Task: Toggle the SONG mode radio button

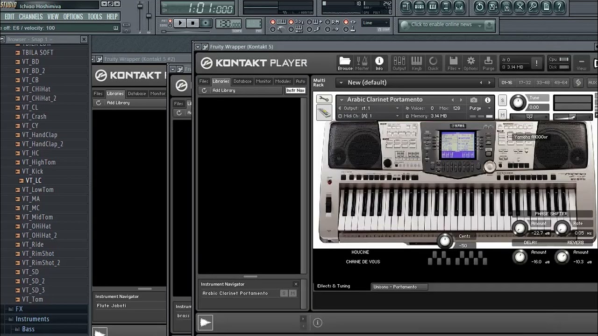Action: pyautogui.click(x=171, y=26)
